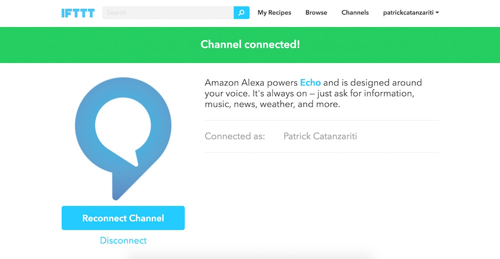Follow the Echo hyperlink
Viewport: 500px width, 259px height.
point(310,82)
